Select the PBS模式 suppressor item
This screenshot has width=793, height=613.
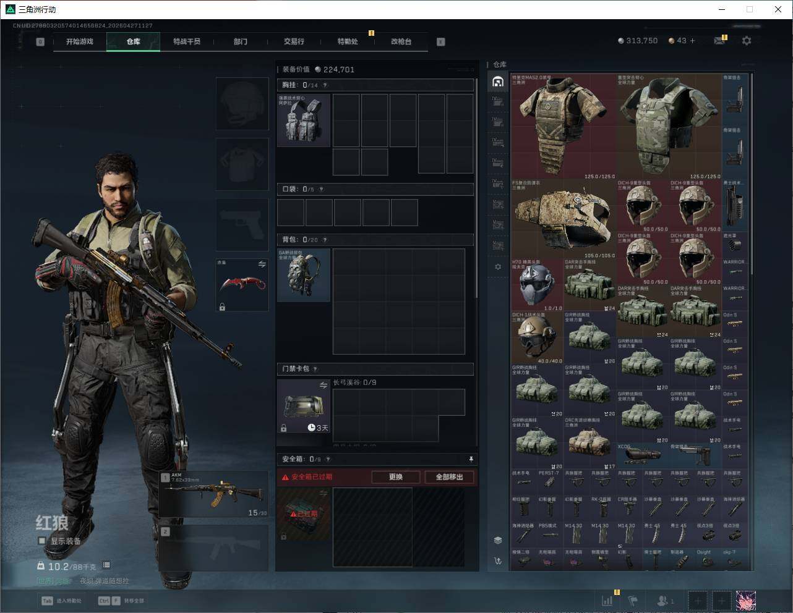[550, 535]
